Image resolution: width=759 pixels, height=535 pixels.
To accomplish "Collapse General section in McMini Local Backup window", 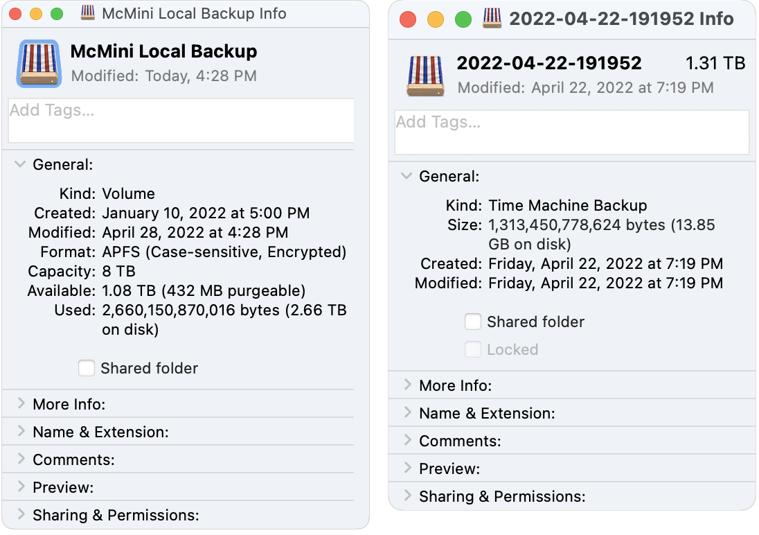I will point(20,164).
